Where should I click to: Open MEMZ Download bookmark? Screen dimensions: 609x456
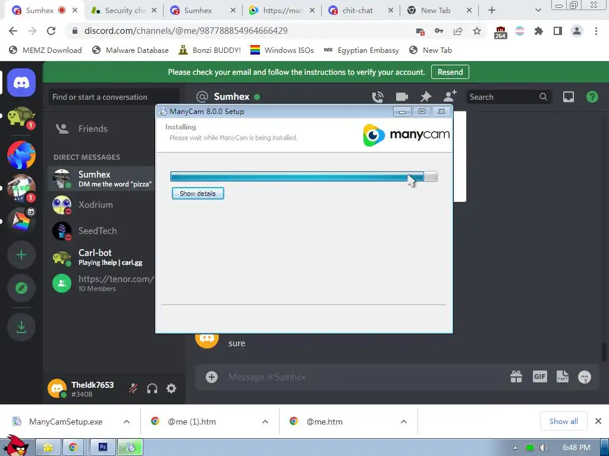pos(45,50)
